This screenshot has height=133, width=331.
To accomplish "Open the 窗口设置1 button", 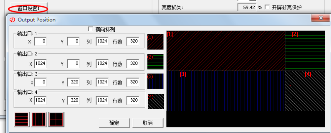I will pyautogui.click(x=28, y=8).
